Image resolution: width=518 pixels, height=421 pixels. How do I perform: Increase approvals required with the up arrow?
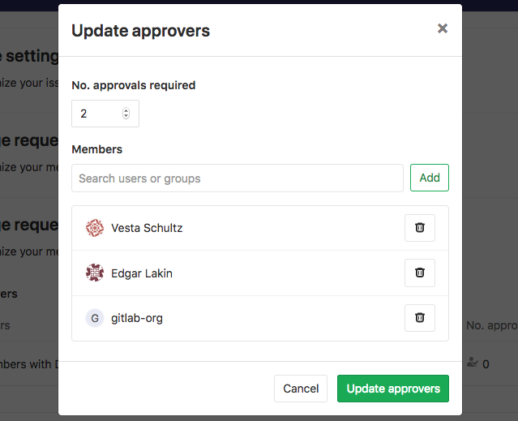(126, 110)
